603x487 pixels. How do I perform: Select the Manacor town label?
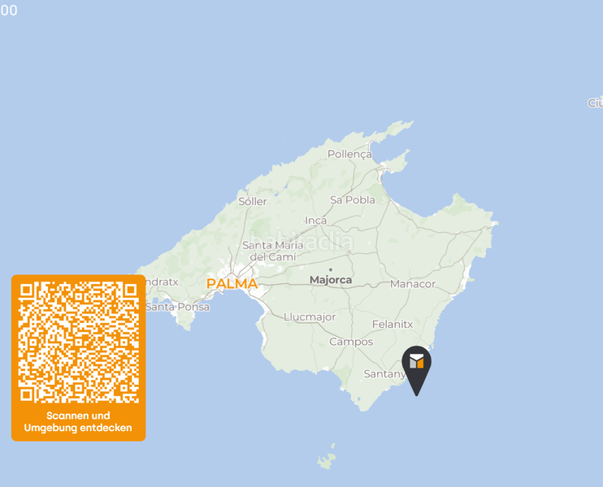click(x=413, y=284)
